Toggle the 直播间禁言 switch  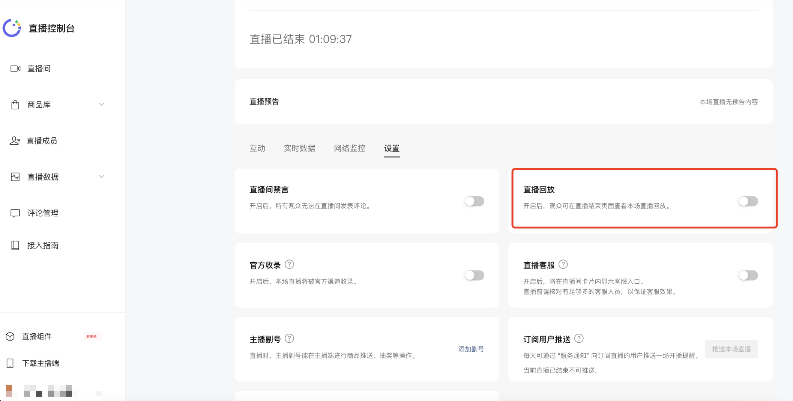(474, 201)
